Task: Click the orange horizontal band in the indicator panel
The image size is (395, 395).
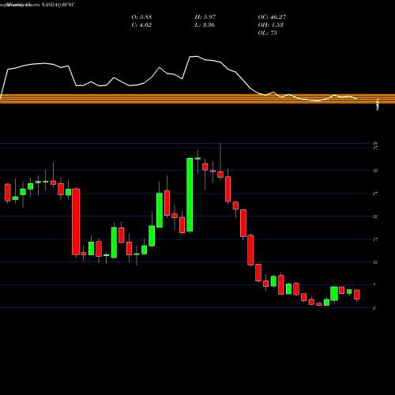Action: pos(197,99)
